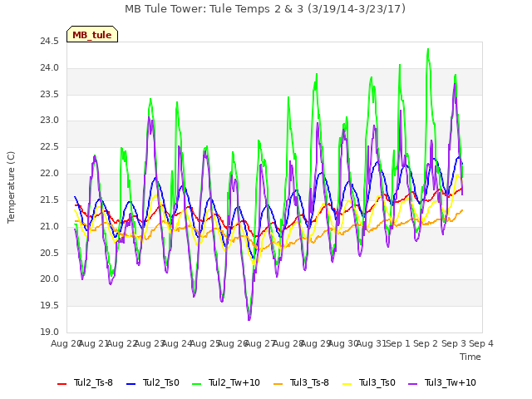Click the 20.0 y-axis tick label

point(50,279)
